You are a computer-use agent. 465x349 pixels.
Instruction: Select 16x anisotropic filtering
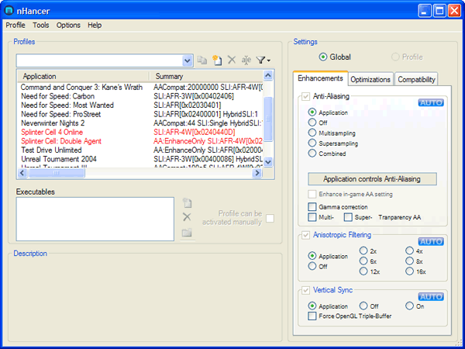pyautogui.click(x=409, y=271)
